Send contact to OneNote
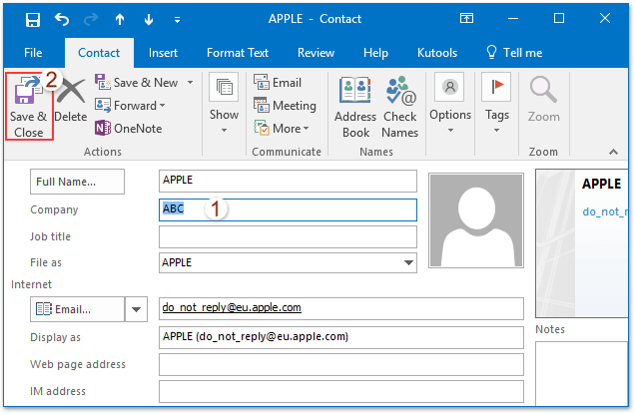The width and height of the screenshot is (635, 414). [129, 129]
